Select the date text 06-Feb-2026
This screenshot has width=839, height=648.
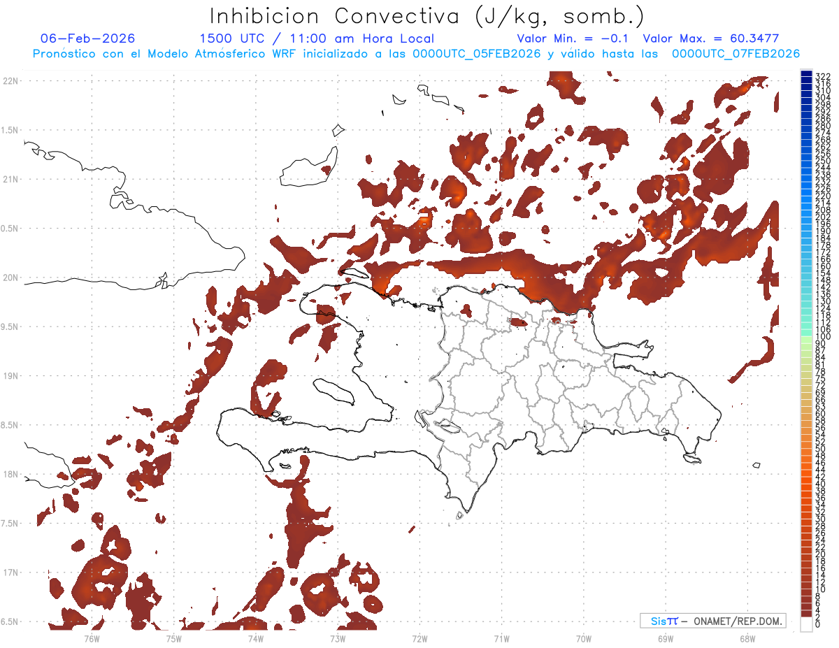point(88,38)
